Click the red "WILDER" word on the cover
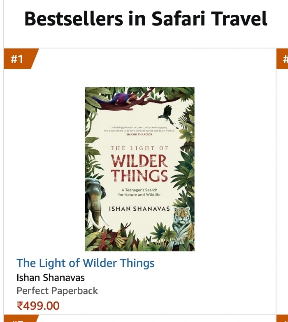This screenshot has height=322, width=288. tap(139, 161)
